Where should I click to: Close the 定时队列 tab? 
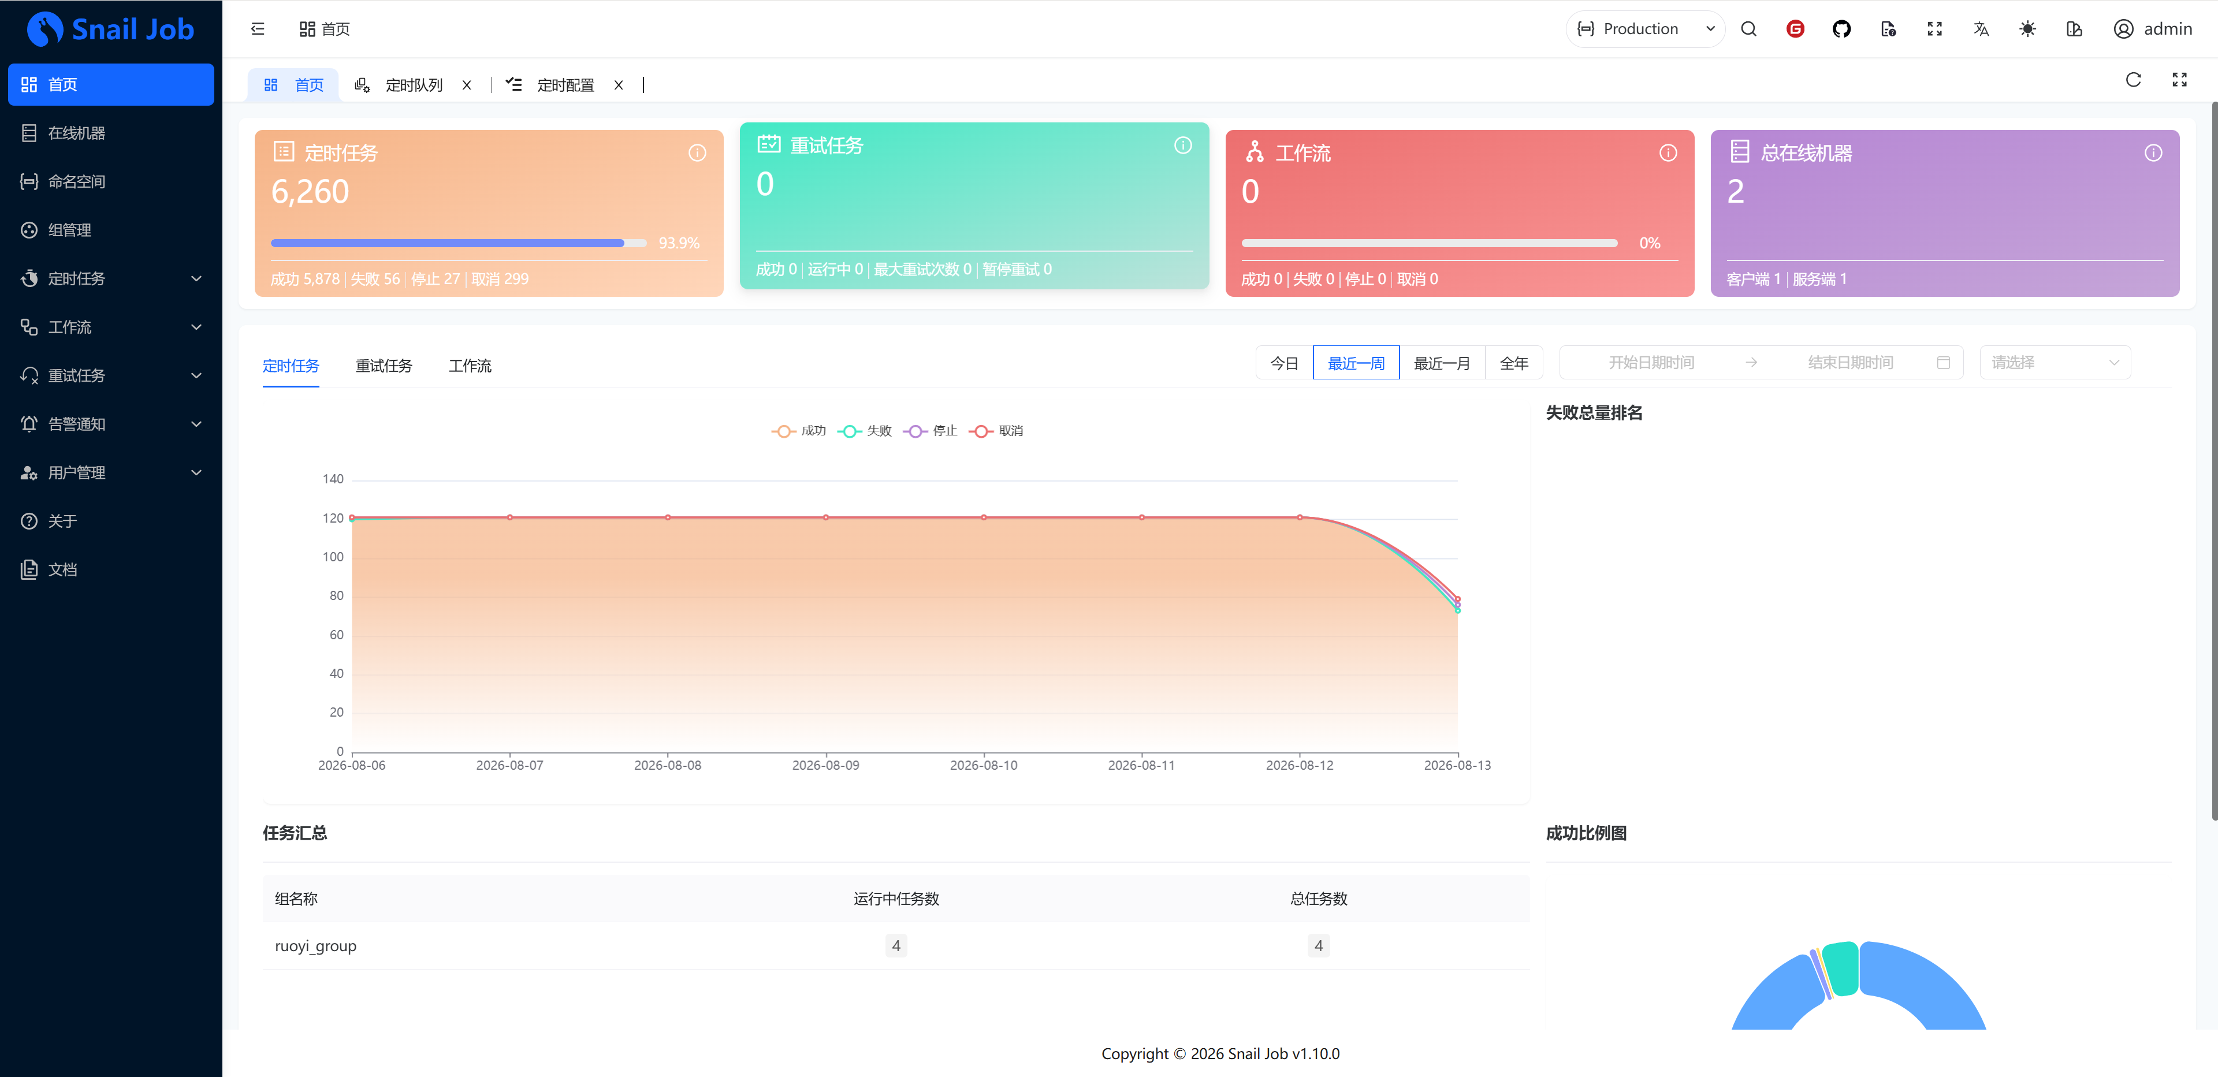click(467, 85)
